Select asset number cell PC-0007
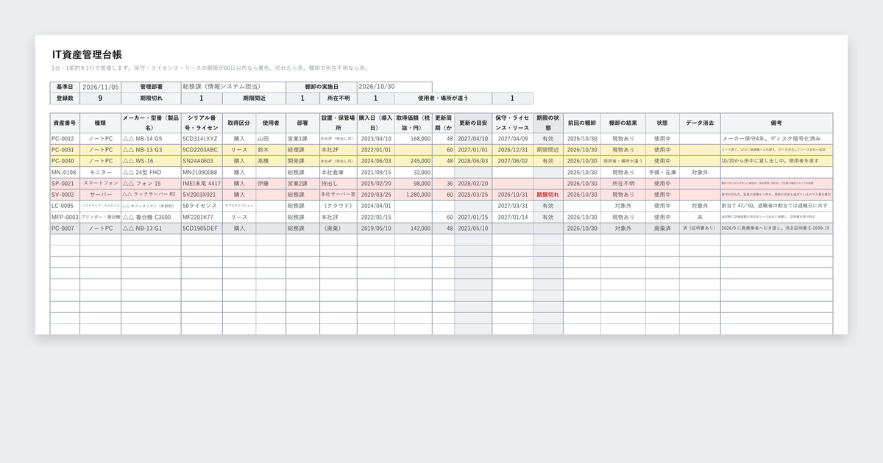The image size is (883, 463). pos(65,229)
